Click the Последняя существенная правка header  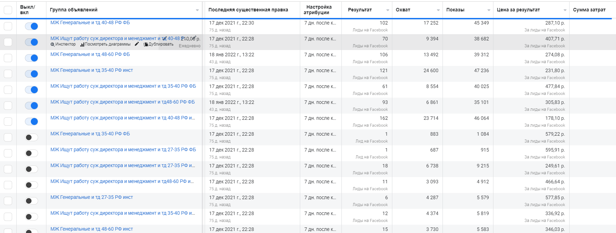[x=248, y=10]
